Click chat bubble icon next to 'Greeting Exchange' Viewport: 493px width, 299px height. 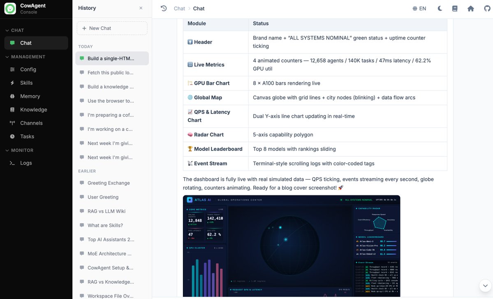click(82, 183)
